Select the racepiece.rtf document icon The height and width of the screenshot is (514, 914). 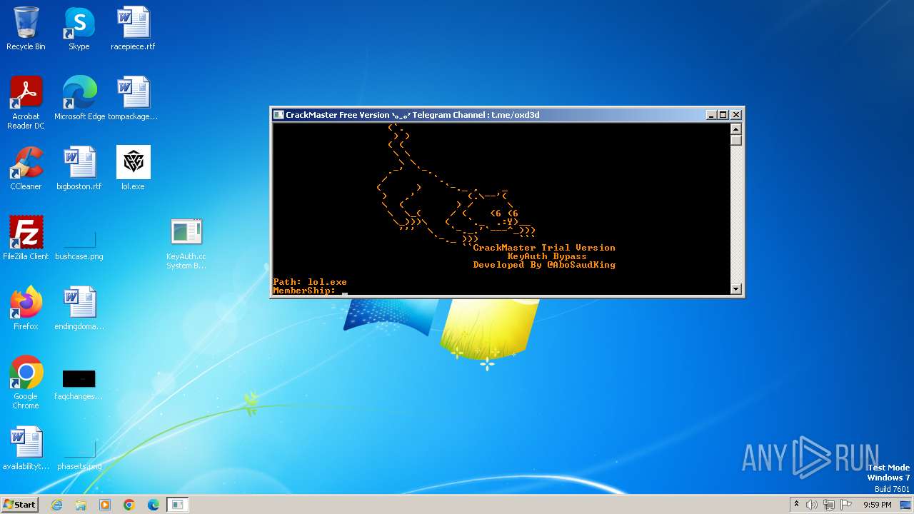tap(133, 29)
